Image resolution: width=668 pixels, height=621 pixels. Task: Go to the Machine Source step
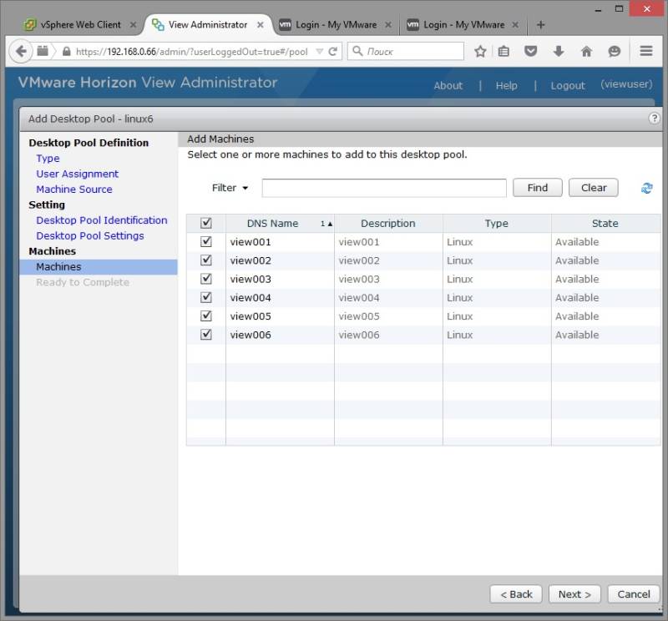[x=74, y=189]
